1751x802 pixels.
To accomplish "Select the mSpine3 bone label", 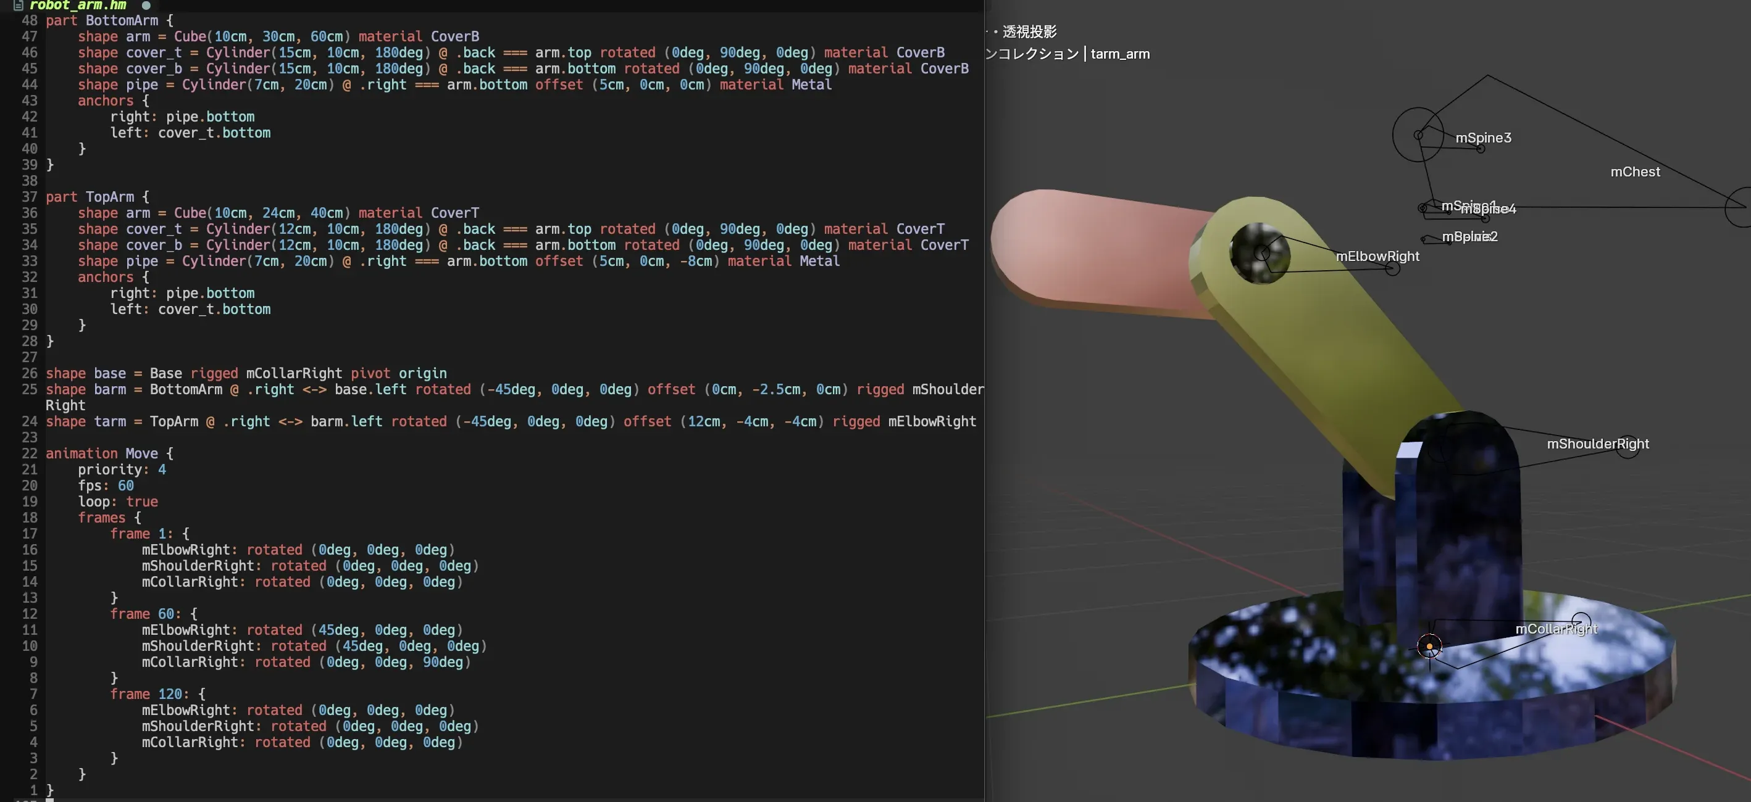I will (x=1483, y=138).
